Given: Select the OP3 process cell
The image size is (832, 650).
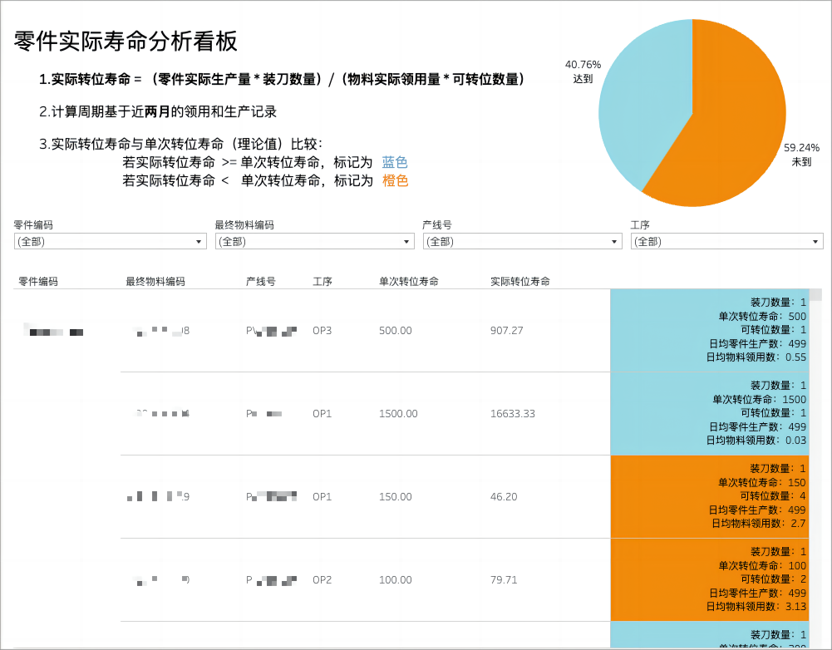Looking at the screenshot, I should (322, 331).
